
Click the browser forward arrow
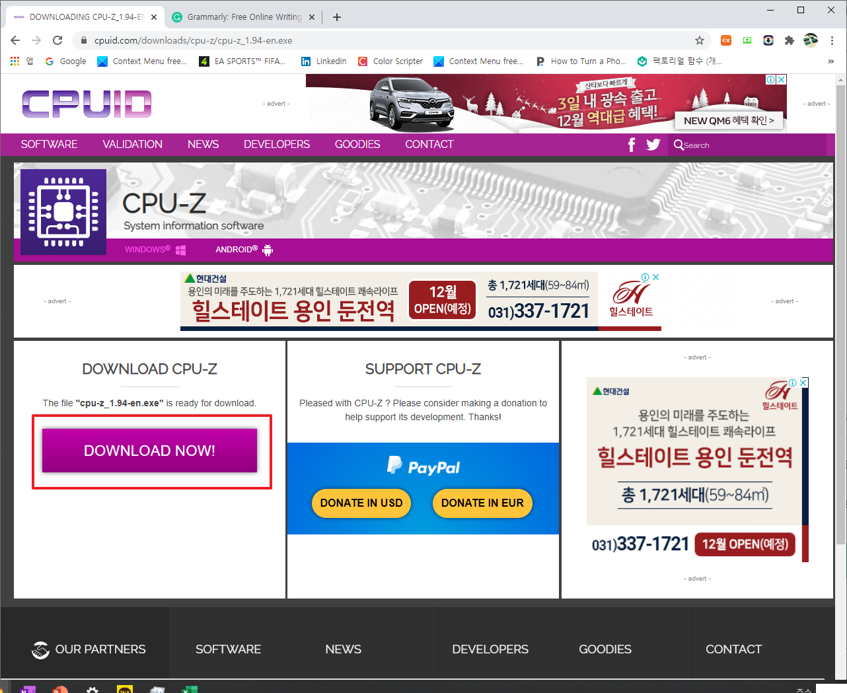click(x=36, y=40)
